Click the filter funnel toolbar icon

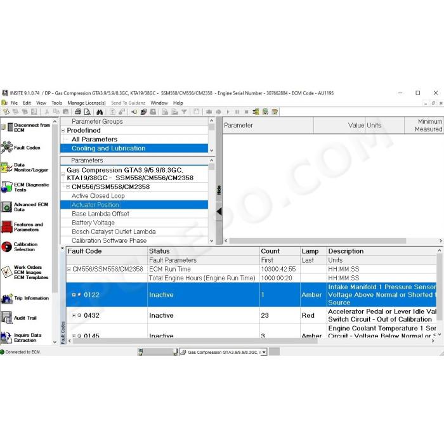(x=185, y=112)
